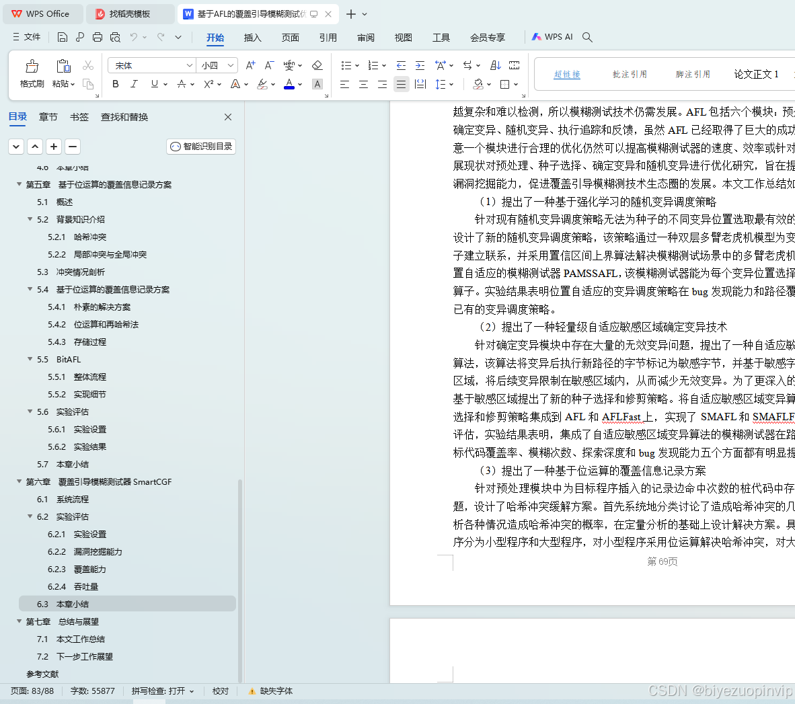
Task: Switch to the 插入 ribbon tab
Action: point(252,38)
